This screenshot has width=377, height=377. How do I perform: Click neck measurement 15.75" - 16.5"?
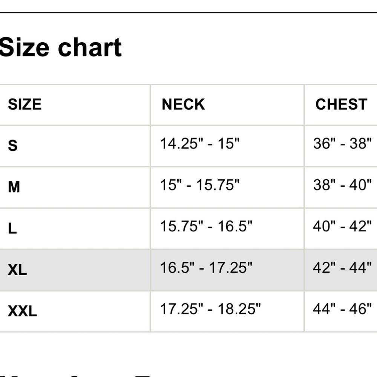pyautogui.click(x=206, y=226)
